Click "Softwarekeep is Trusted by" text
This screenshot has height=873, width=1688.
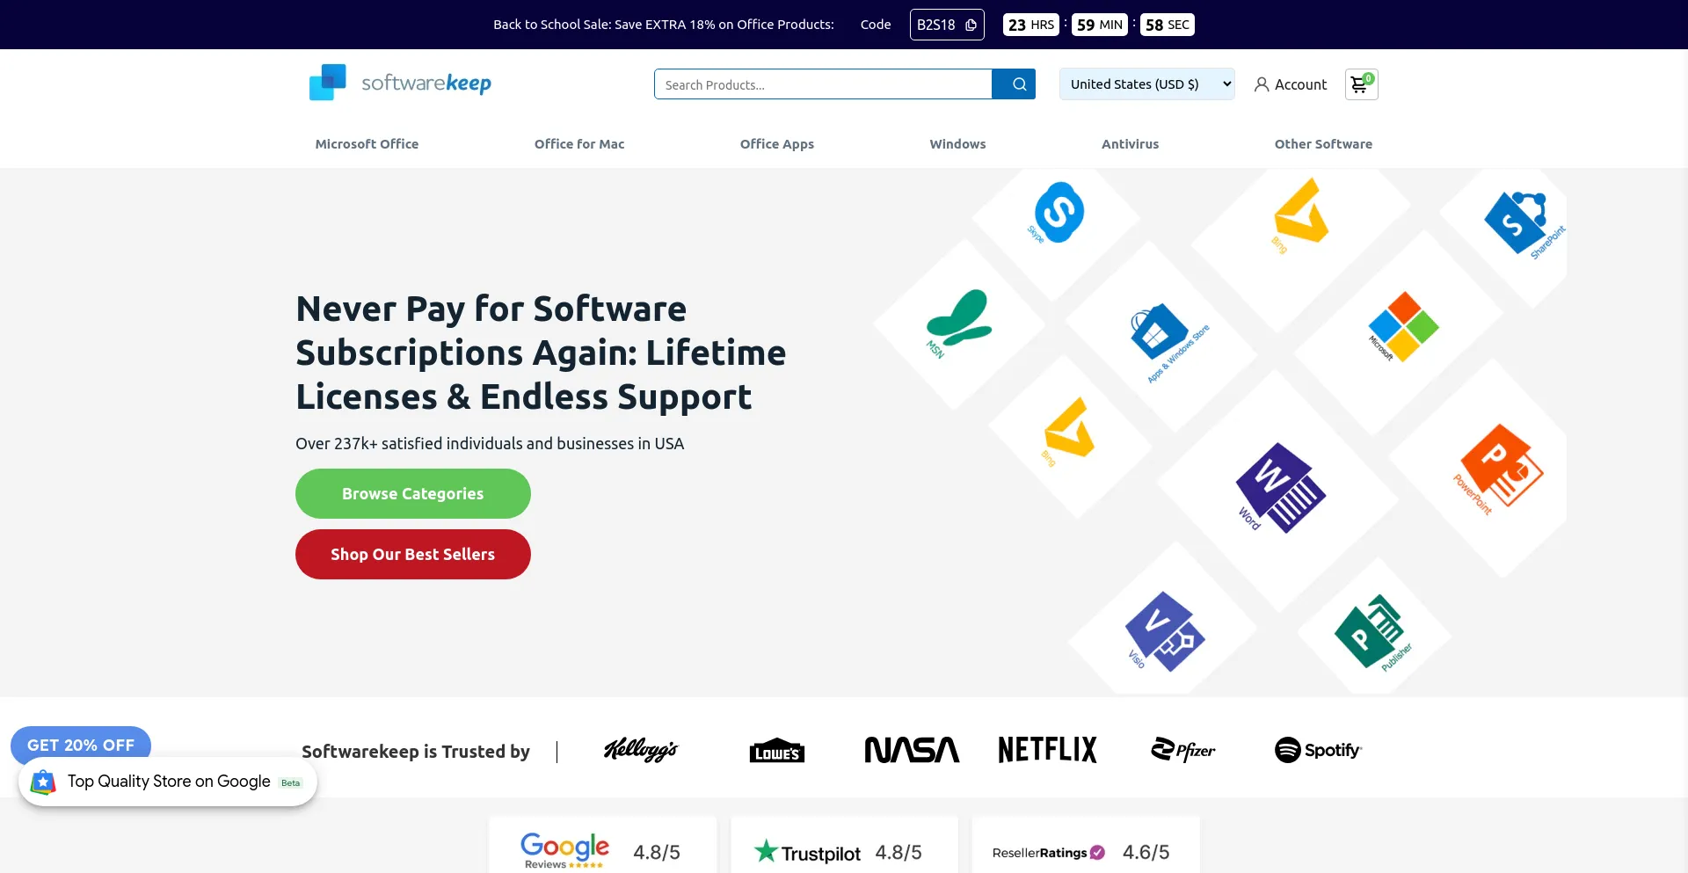pos(416,752)
